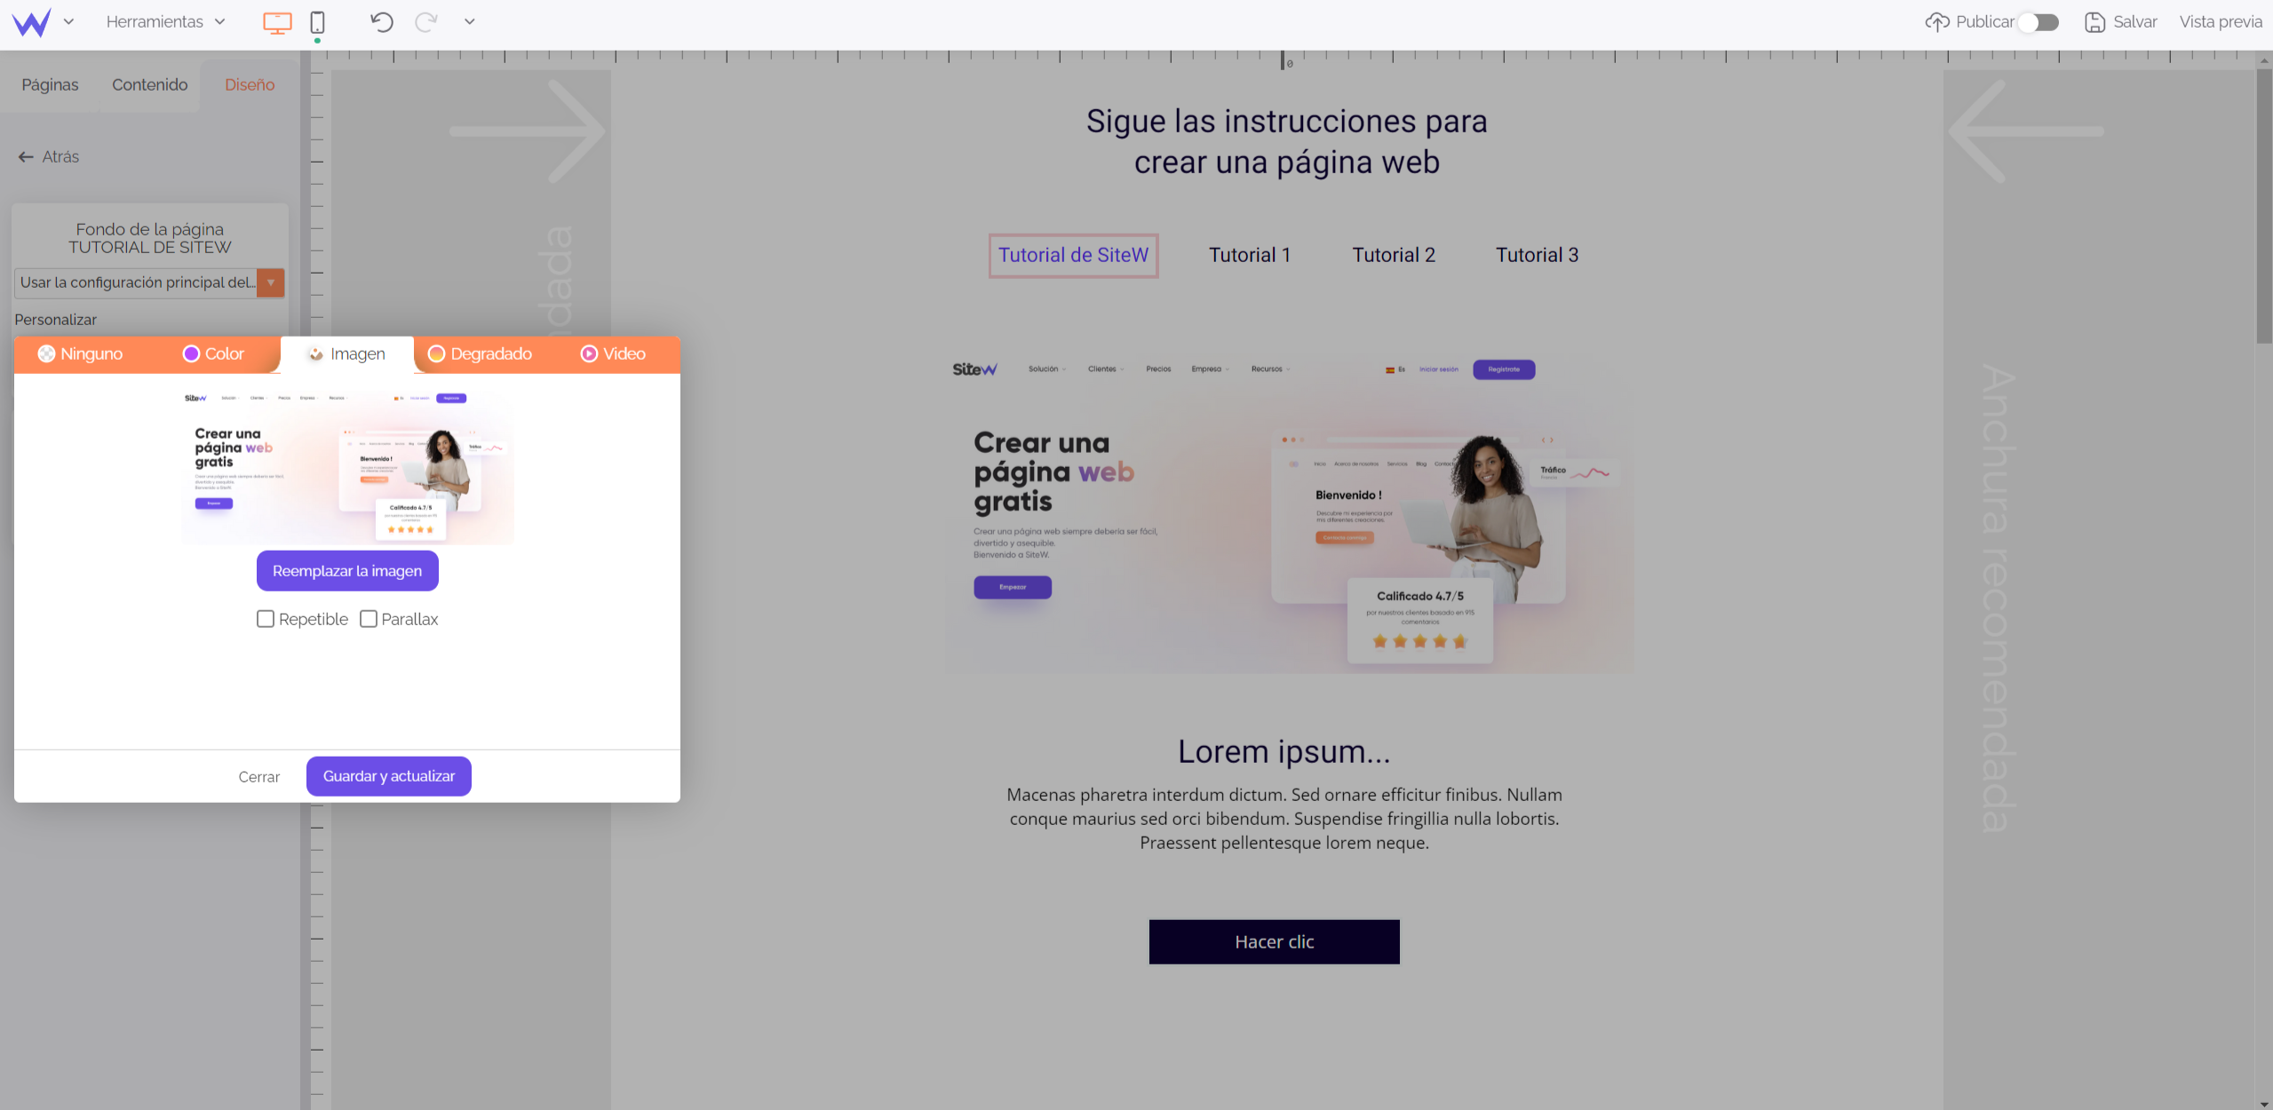Image resolution: width=2273 pixels, height=1110 pixels.
Task: Click the undo arrow icon
Action: 381,21
